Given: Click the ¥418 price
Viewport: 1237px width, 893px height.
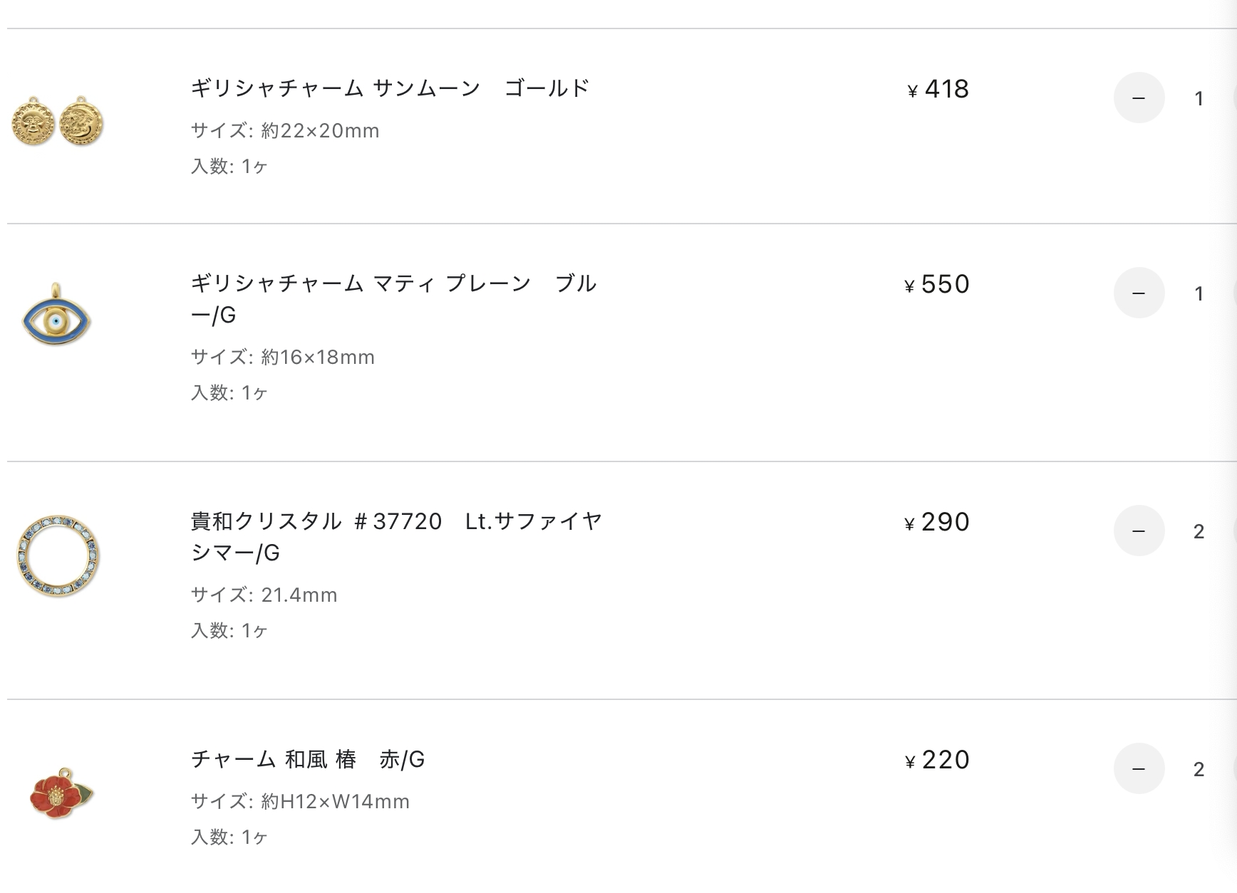Looking at the screenshot, I should pyautogui.click(x=938, y=89).
